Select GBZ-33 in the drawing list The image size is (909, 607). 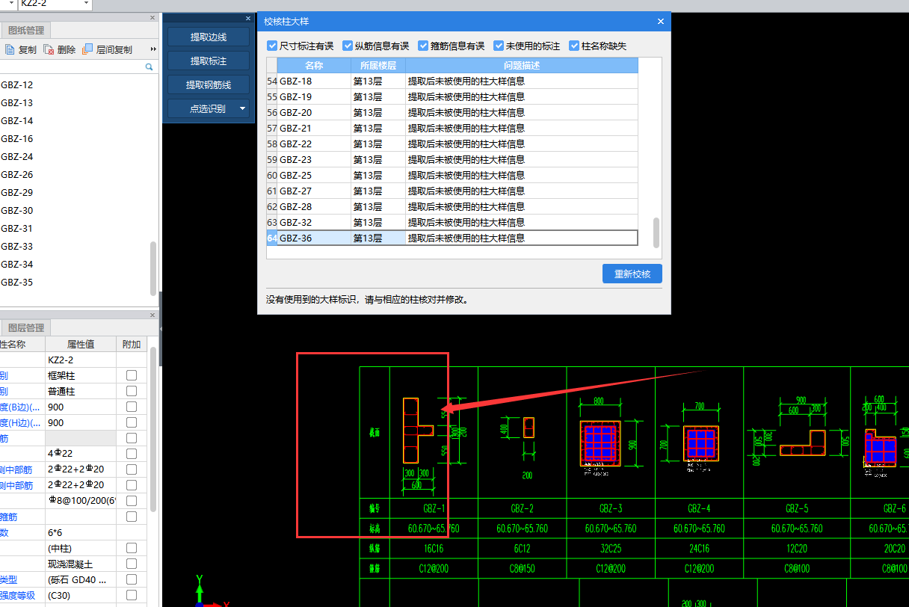[x=17, y=247]
